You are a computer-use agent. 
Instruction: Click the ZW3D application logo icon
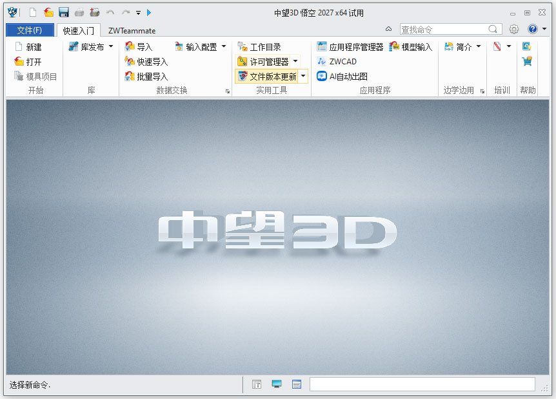tap(12, 12)
